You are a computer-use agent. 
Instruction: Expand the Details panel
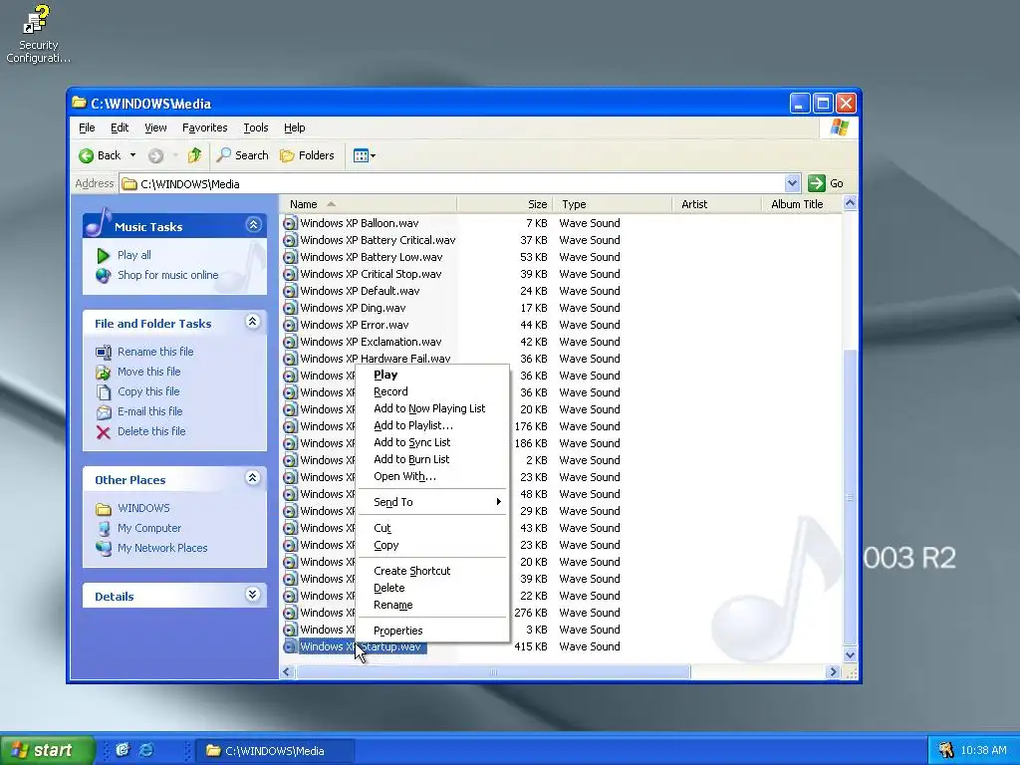pyautogui.click(x=253, y=595)
